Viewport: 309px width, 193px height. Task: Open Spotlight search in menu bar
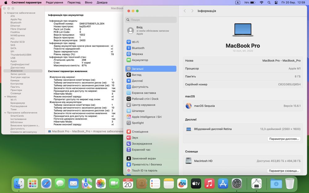pyautogui.click(x=269, y=2)
